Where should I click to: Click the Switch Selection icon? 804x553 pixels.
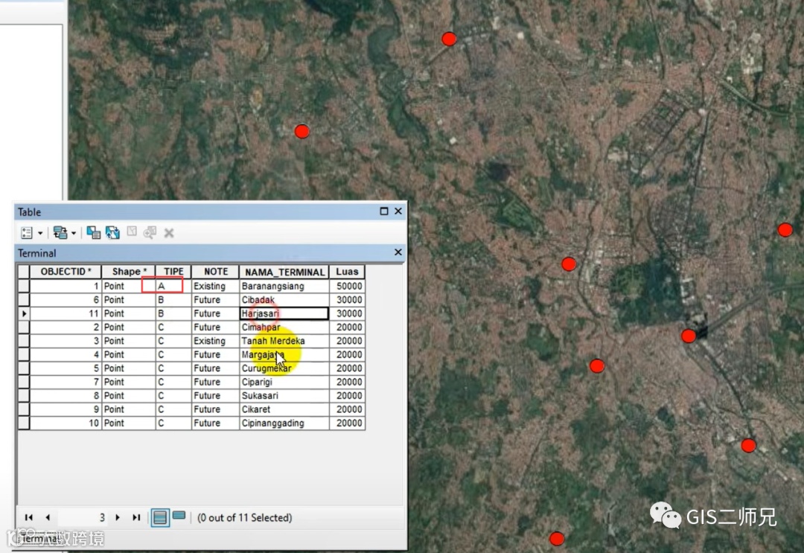pos(112,233)
